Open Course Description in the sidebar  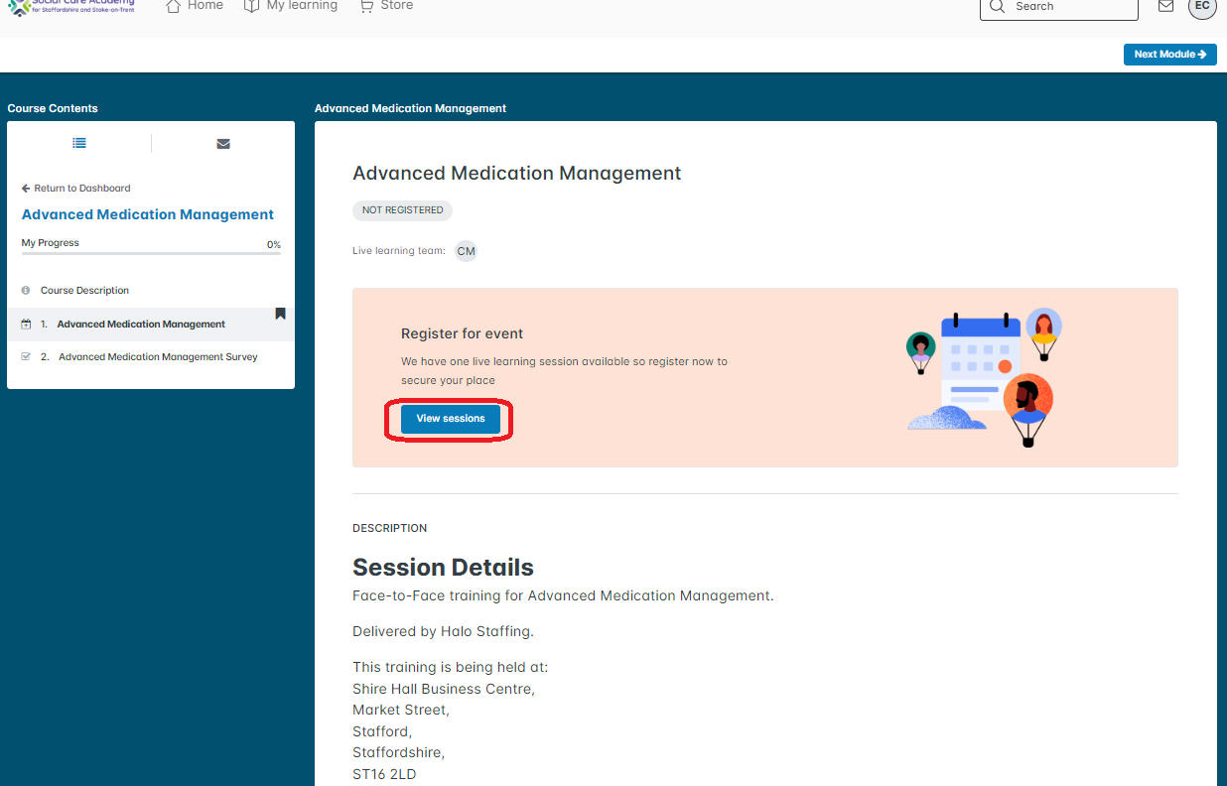(x=84, y=291)
